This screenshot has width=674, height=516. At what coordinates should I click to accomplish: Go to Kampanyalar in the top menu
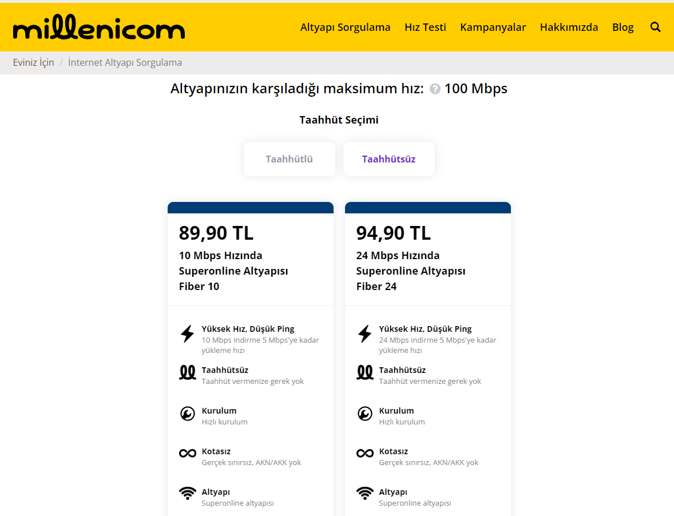pos(493,27)
